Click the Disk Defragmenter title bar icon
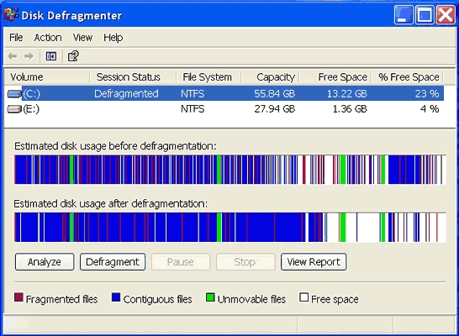 coord(11,14)
